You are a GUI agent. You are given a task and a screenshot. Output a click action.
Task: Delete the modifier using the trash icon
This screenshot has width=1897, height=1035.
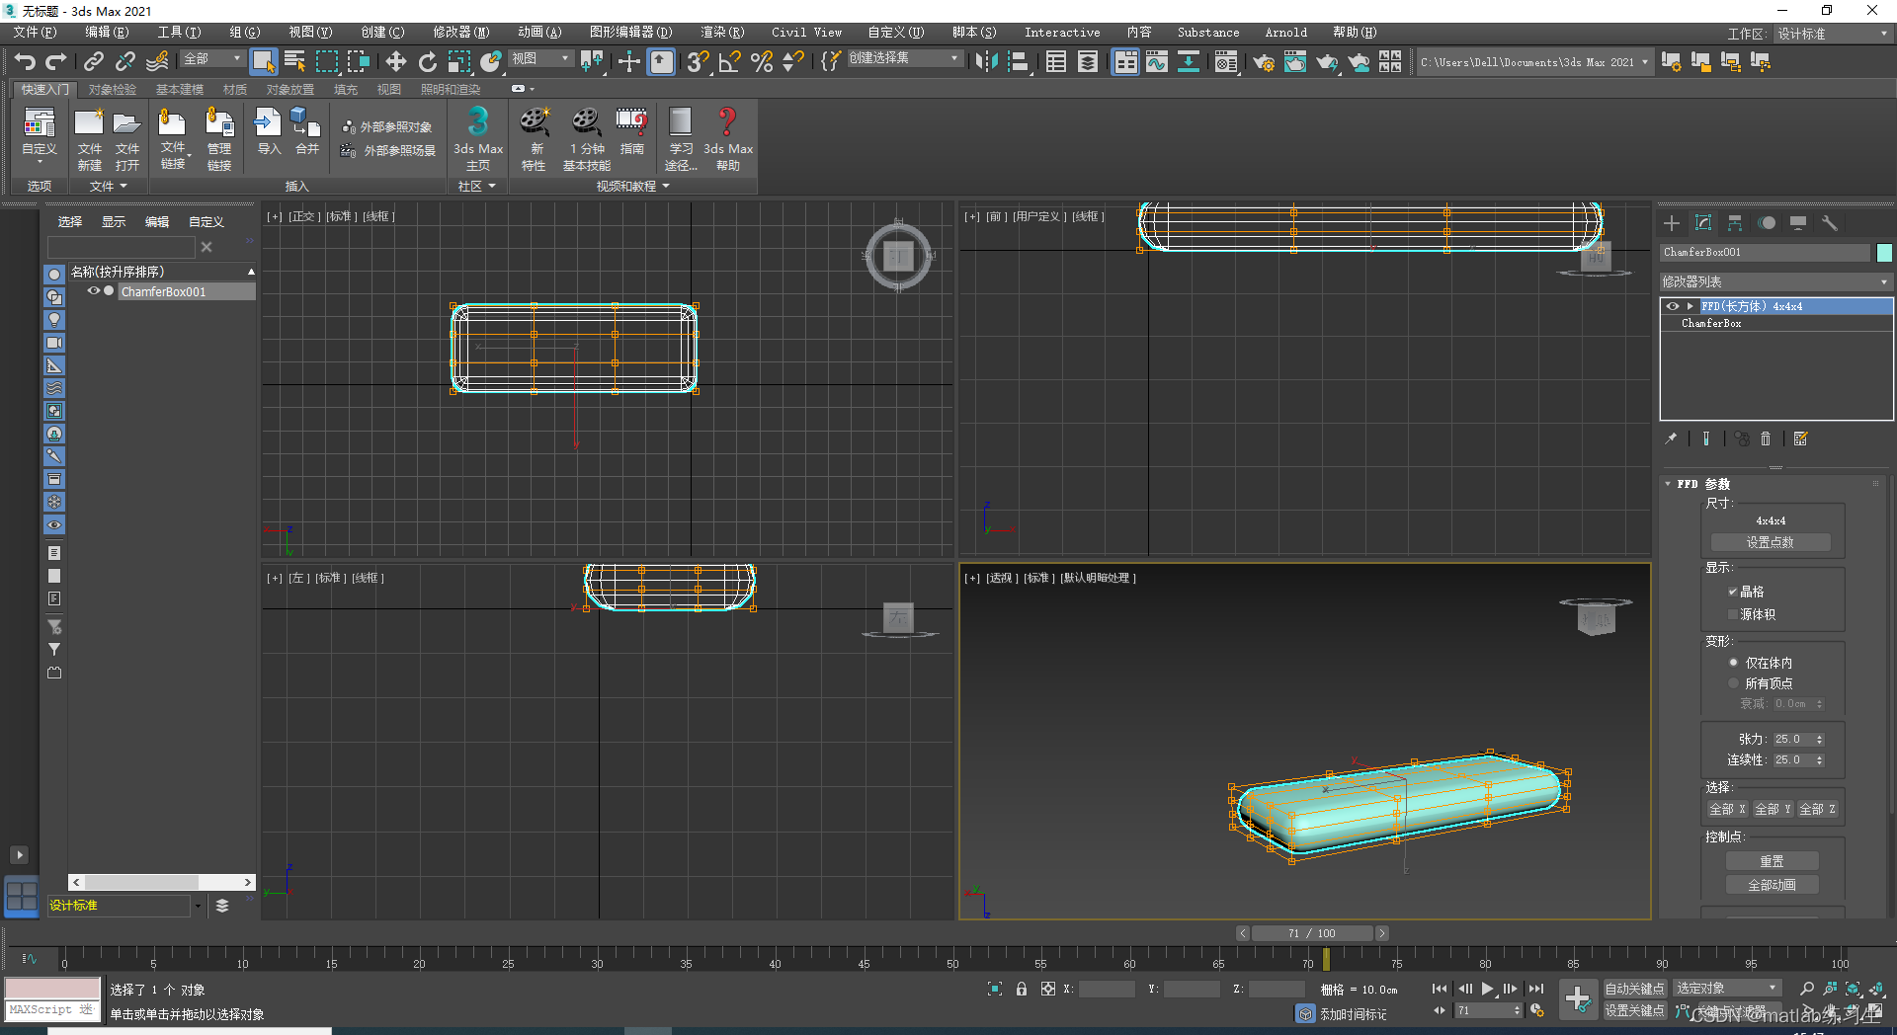pyautogui.click(x=1766, y=438)
